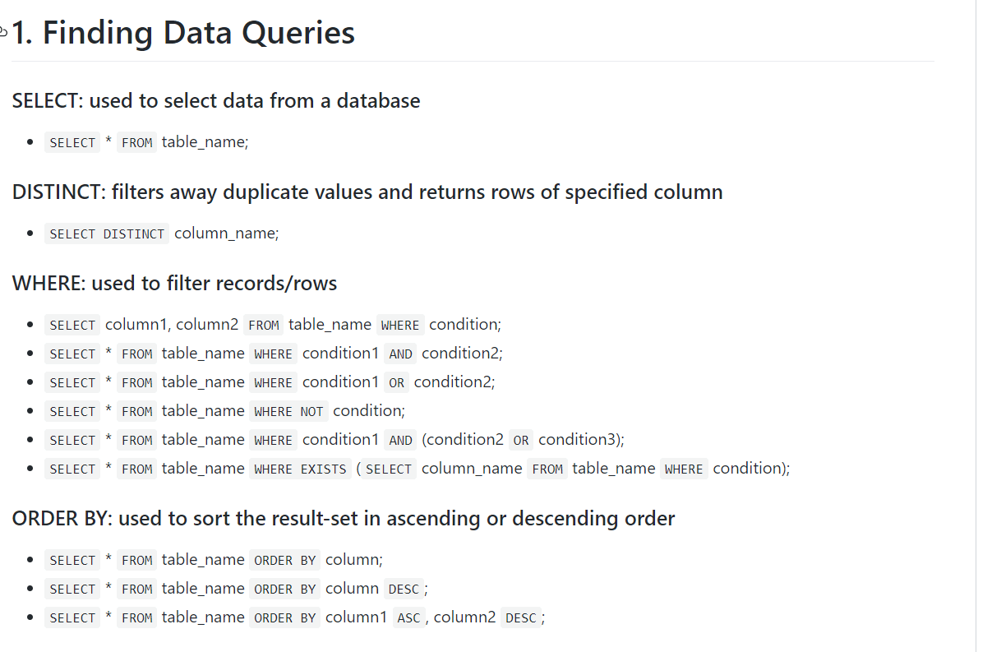Click the nested SELECT code inside parentheses

coord(389,469)
